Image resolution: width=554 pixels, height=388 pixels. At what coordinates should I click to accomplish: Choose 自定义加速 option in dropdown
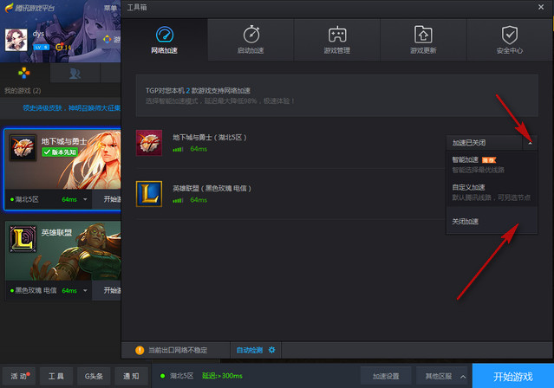coord(468,187)
